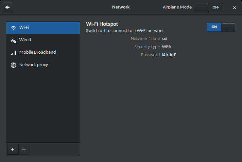This screenshot has height=162, width=242.
Task: Click the network name value sid
Action: click(x=164, y=38)
